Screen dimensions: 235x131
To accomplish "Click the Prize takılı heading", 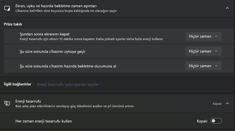I will coord(13,24).
